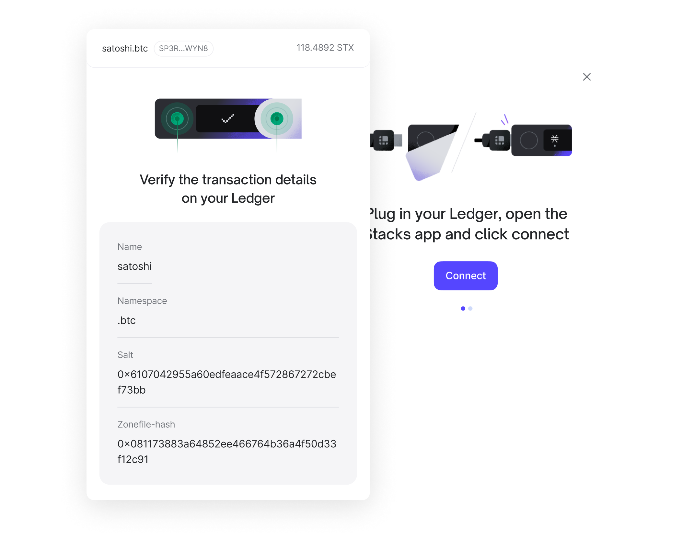Image resolution: width=694 pixels, height=539 pixels.
Task: Click the SP3R...WYN8 address badge
Action: (183, 48)
